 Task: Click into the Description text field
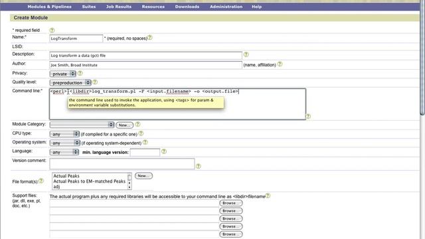[x=145, y=56]
